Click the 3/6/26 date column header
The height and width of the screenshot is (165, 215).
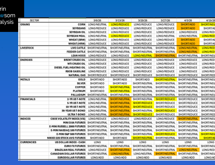point(97,20)
